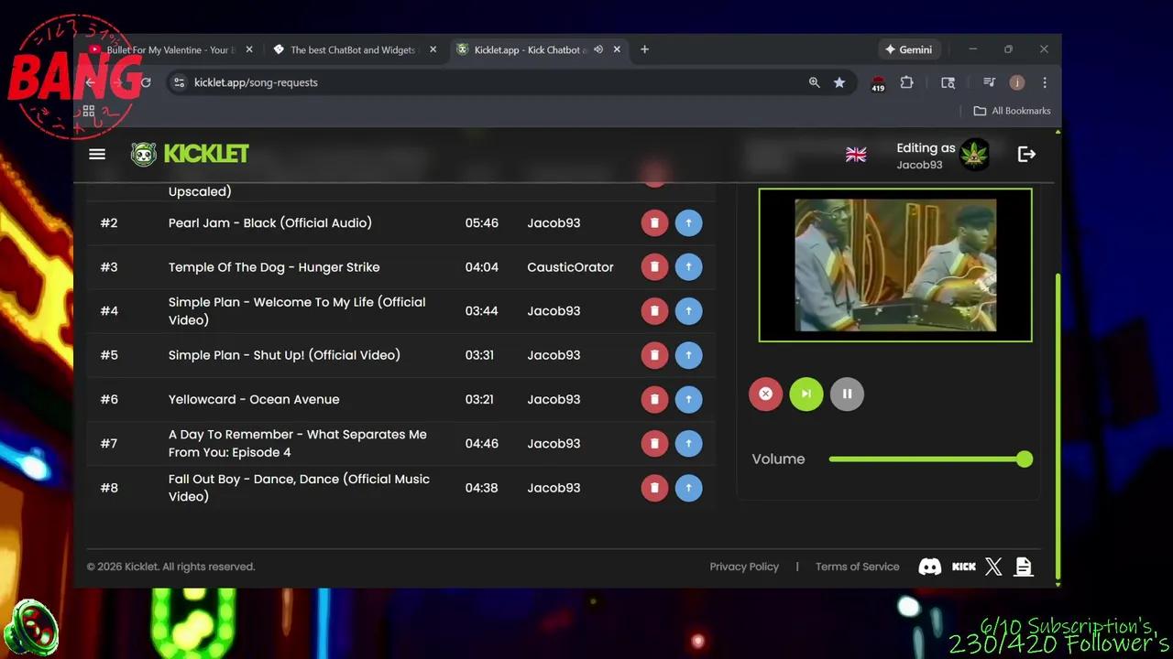Click requester name CausticOrator
Image resolution: width=1173 pixels, height=659 pixels.
570,267
